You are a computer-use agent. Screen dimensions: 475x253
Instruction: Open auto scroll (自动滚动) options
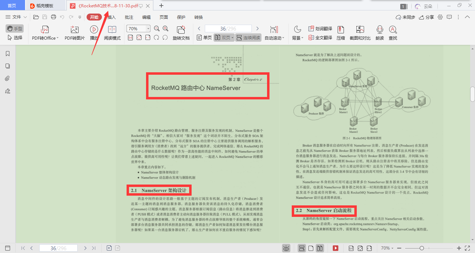coord(274,33)
